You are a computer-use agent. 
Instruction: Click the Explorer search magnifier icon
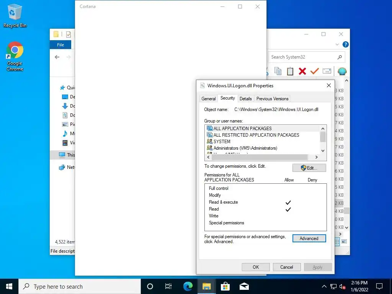point(340,57)
